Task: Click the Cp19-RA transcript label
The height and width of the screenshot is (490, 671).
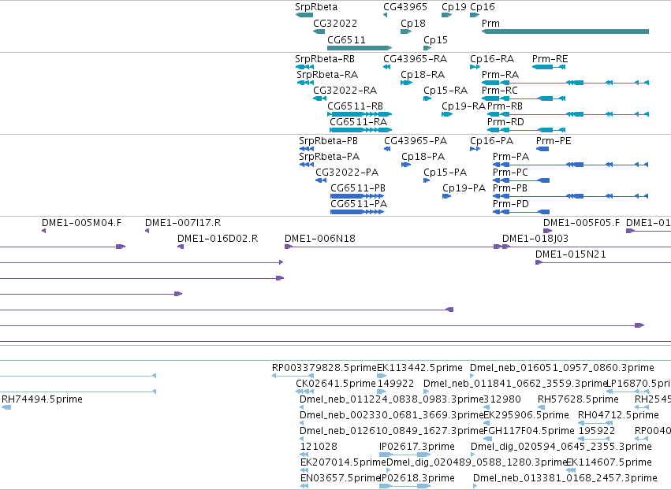Action: [464, 106]
